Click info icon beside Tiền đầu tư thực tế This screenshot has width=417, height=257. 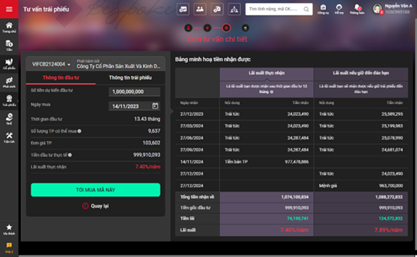click(x=70, y=155)
